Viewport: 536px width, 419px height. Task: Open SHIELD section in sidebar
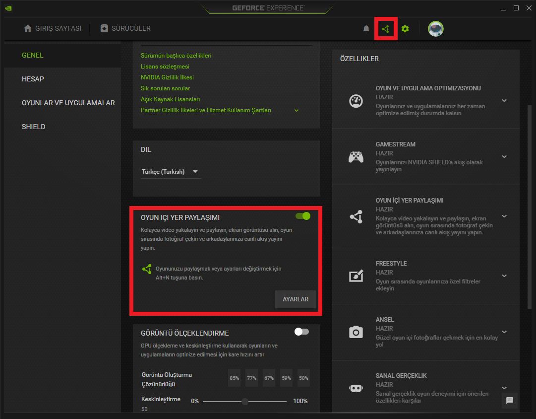62,127
